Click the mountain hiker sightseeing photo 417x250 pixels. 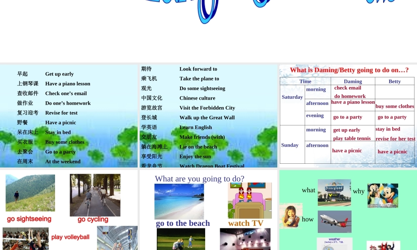point(30,193)
